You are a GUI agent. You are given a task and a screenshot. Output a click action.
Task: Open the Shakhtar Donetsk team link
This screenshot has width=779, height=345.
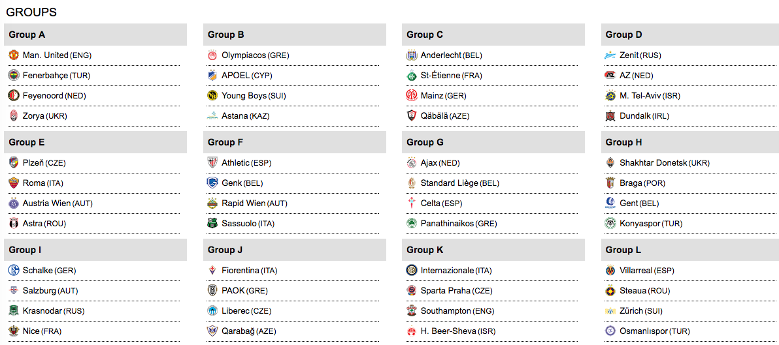(x=653, y=163)
